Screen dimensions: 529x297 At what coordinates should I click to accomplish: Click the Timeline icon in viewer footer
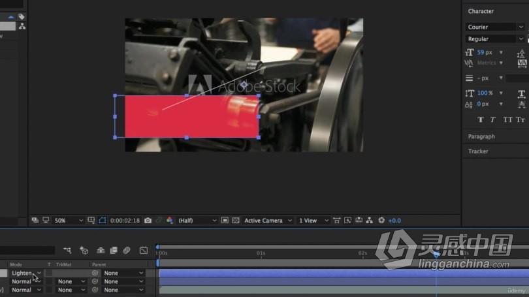pyautogui.click(x=359, y=221)
